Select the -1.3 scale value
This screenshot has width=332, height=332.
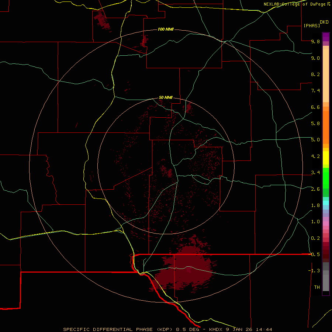click(x=314, y=271)
